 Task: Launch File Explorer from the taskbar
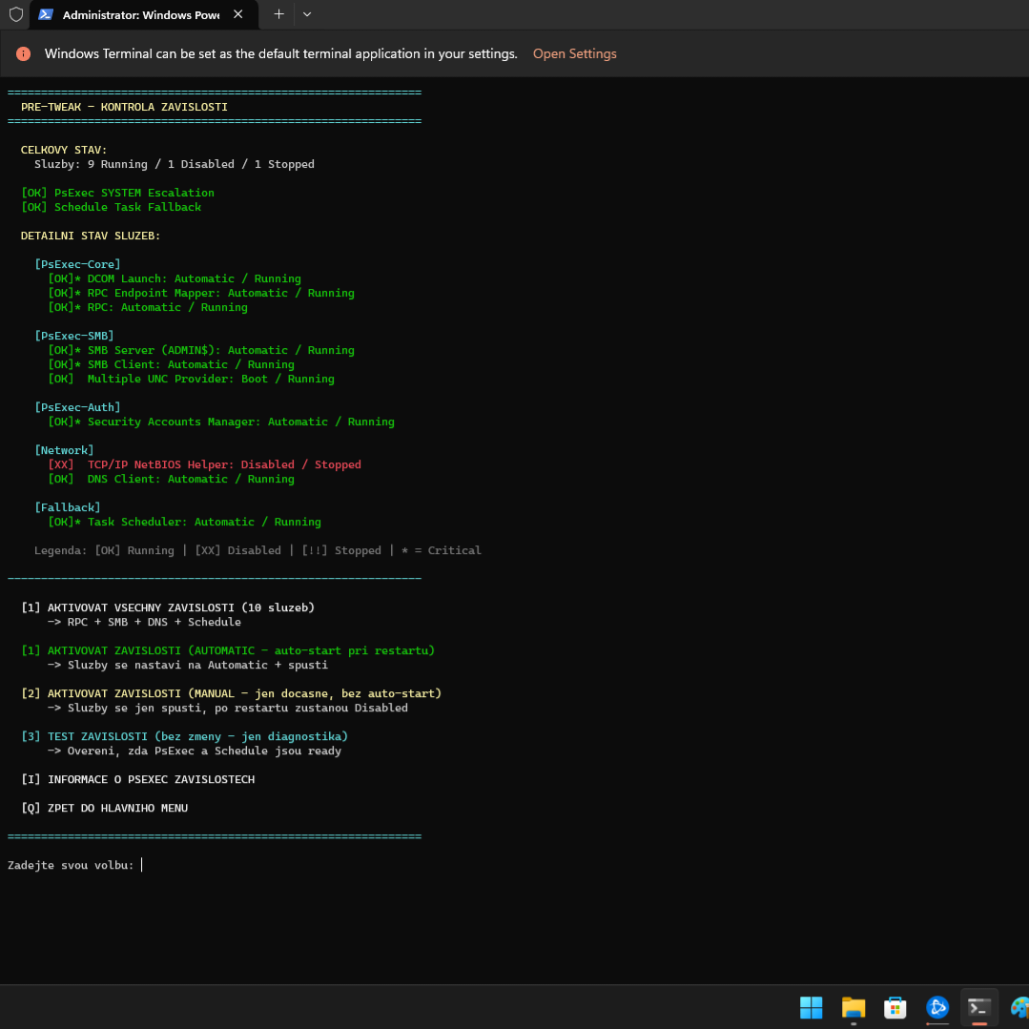[853, 1007]
